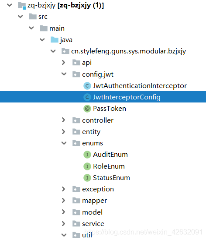Image resolution: width=206 pixels, height=240 pixels.
Task: Click the AuditEnum interface icon
Action: click(x=87, y=155)
